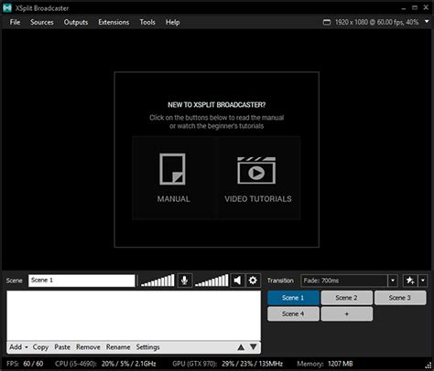Switch to Scene 3

click(400, 298)
